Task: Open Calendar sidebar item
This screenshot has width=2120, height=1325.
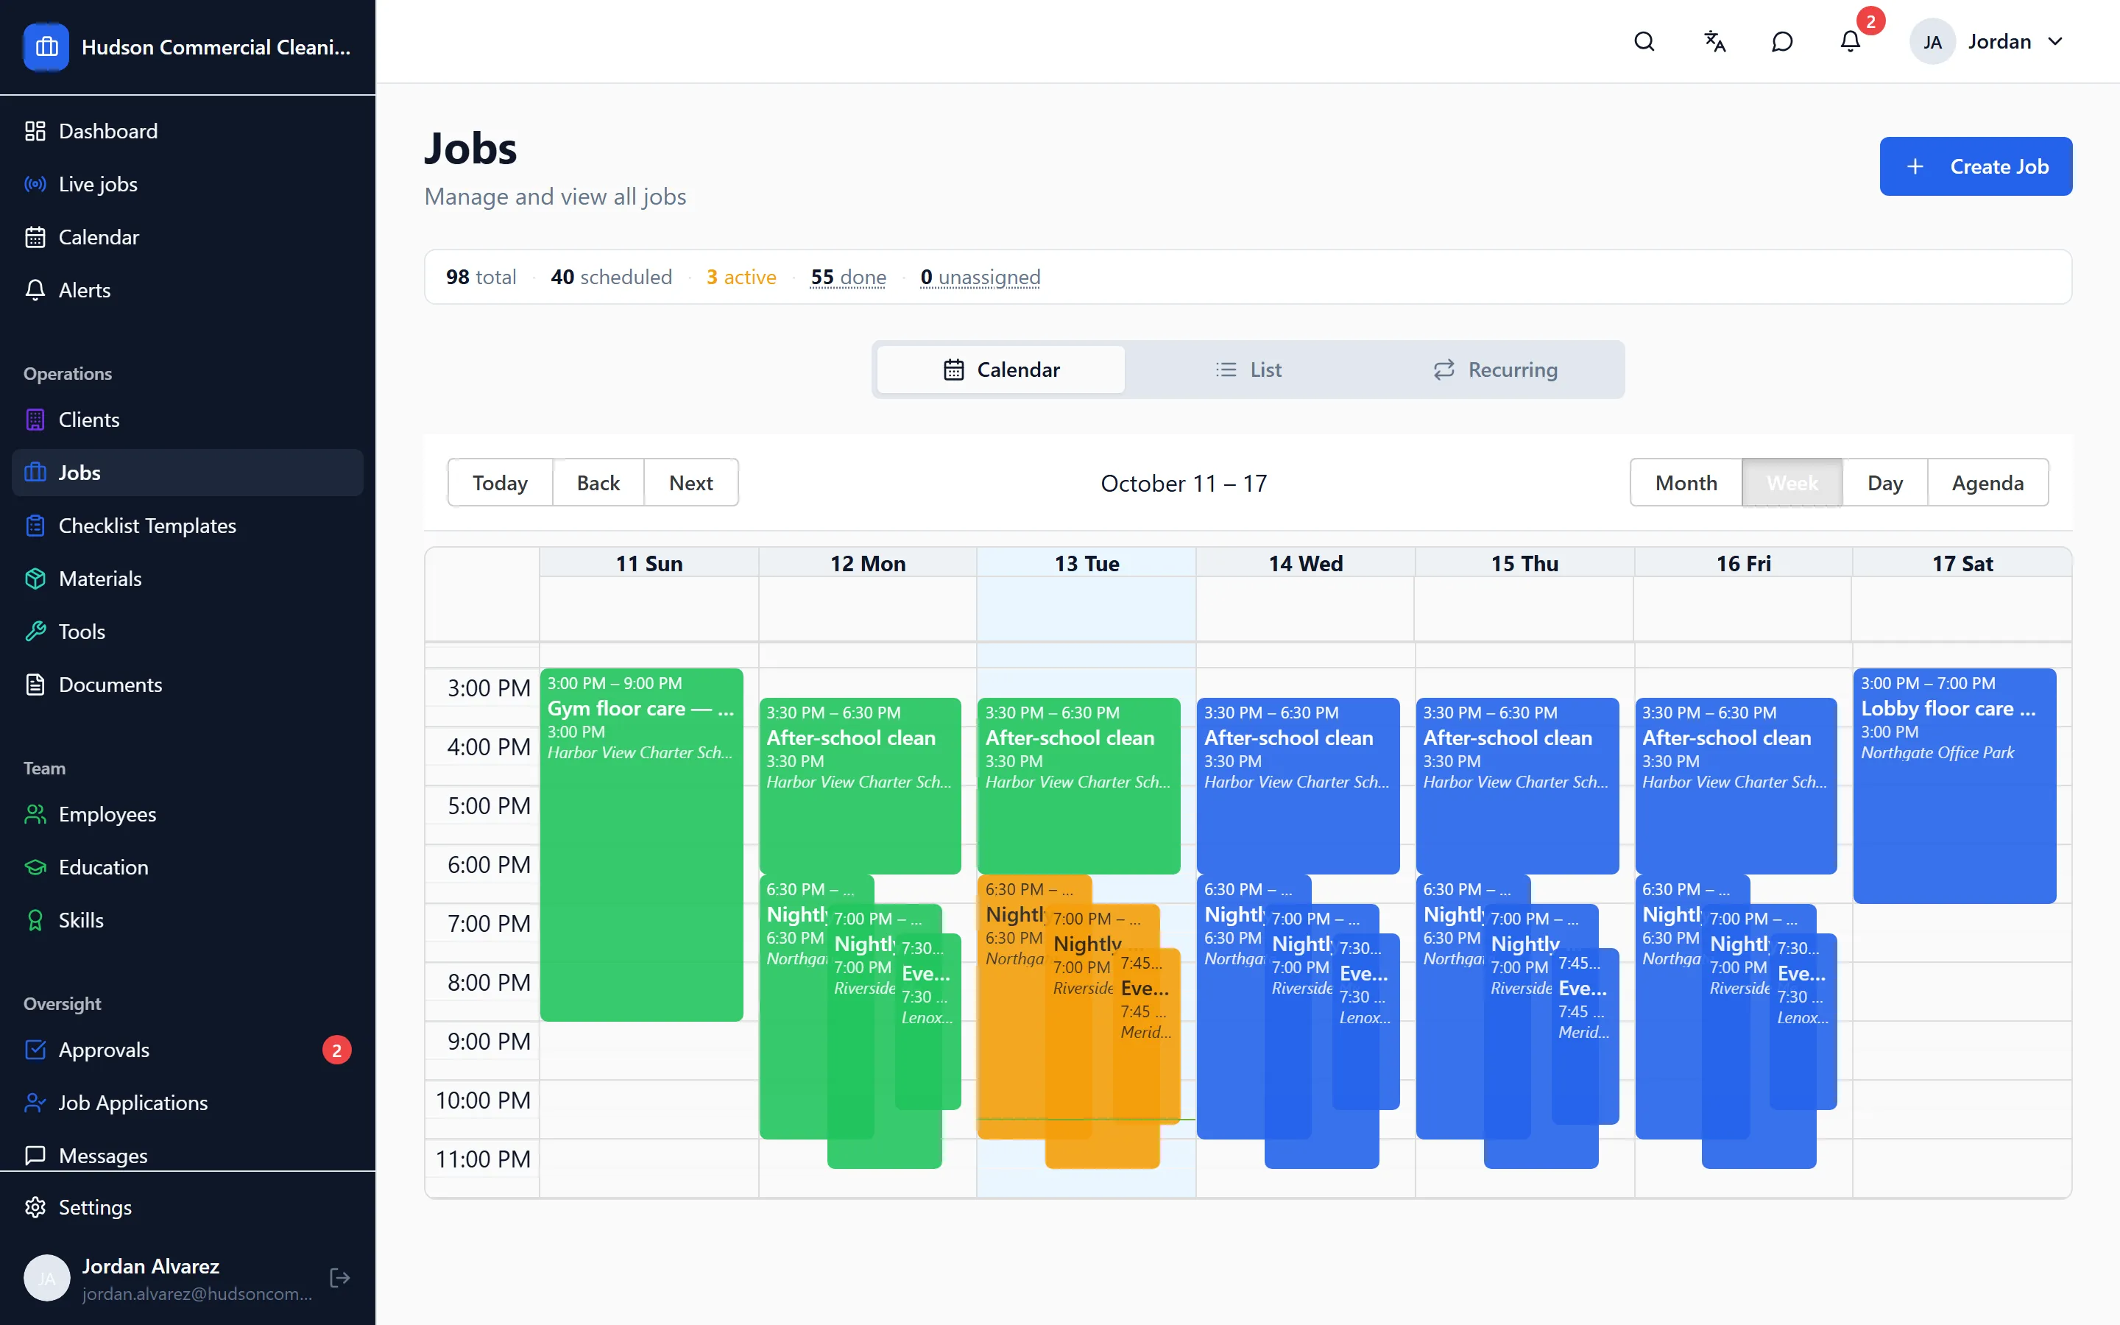Action: [188, 236]
